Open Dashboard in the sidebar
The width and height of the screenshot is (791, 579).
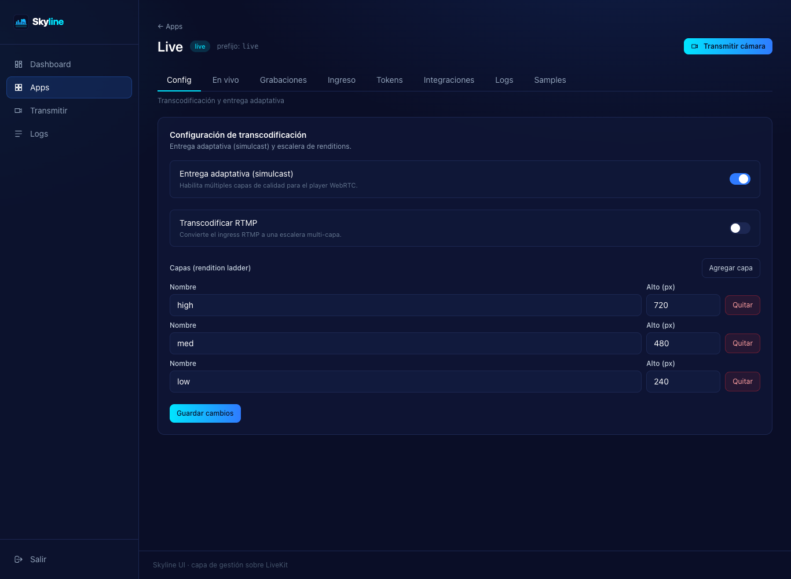69,64
